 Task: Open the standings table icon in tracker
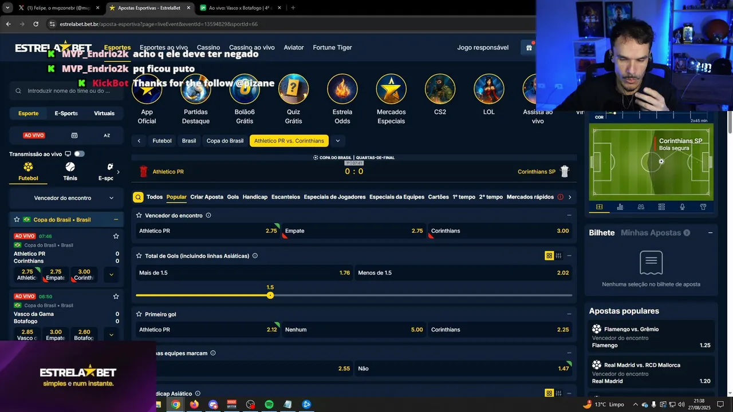coord(661,207)
